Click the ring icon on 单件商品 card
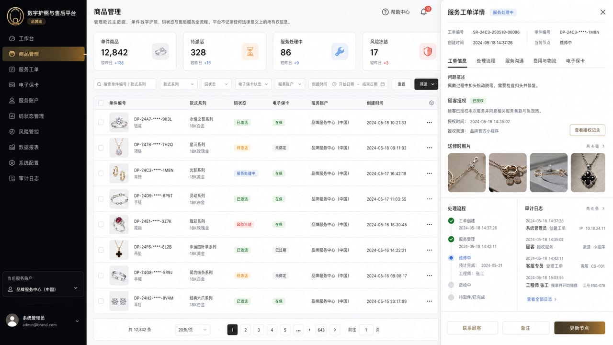This screenshot has width=613, height=345. 160,51
